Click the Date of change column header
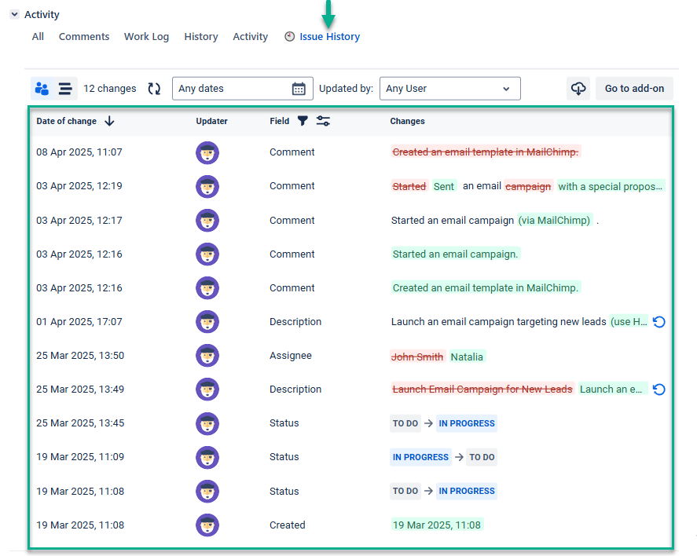The width and height of the screenshot is (697, 556). tap(66, 121)
